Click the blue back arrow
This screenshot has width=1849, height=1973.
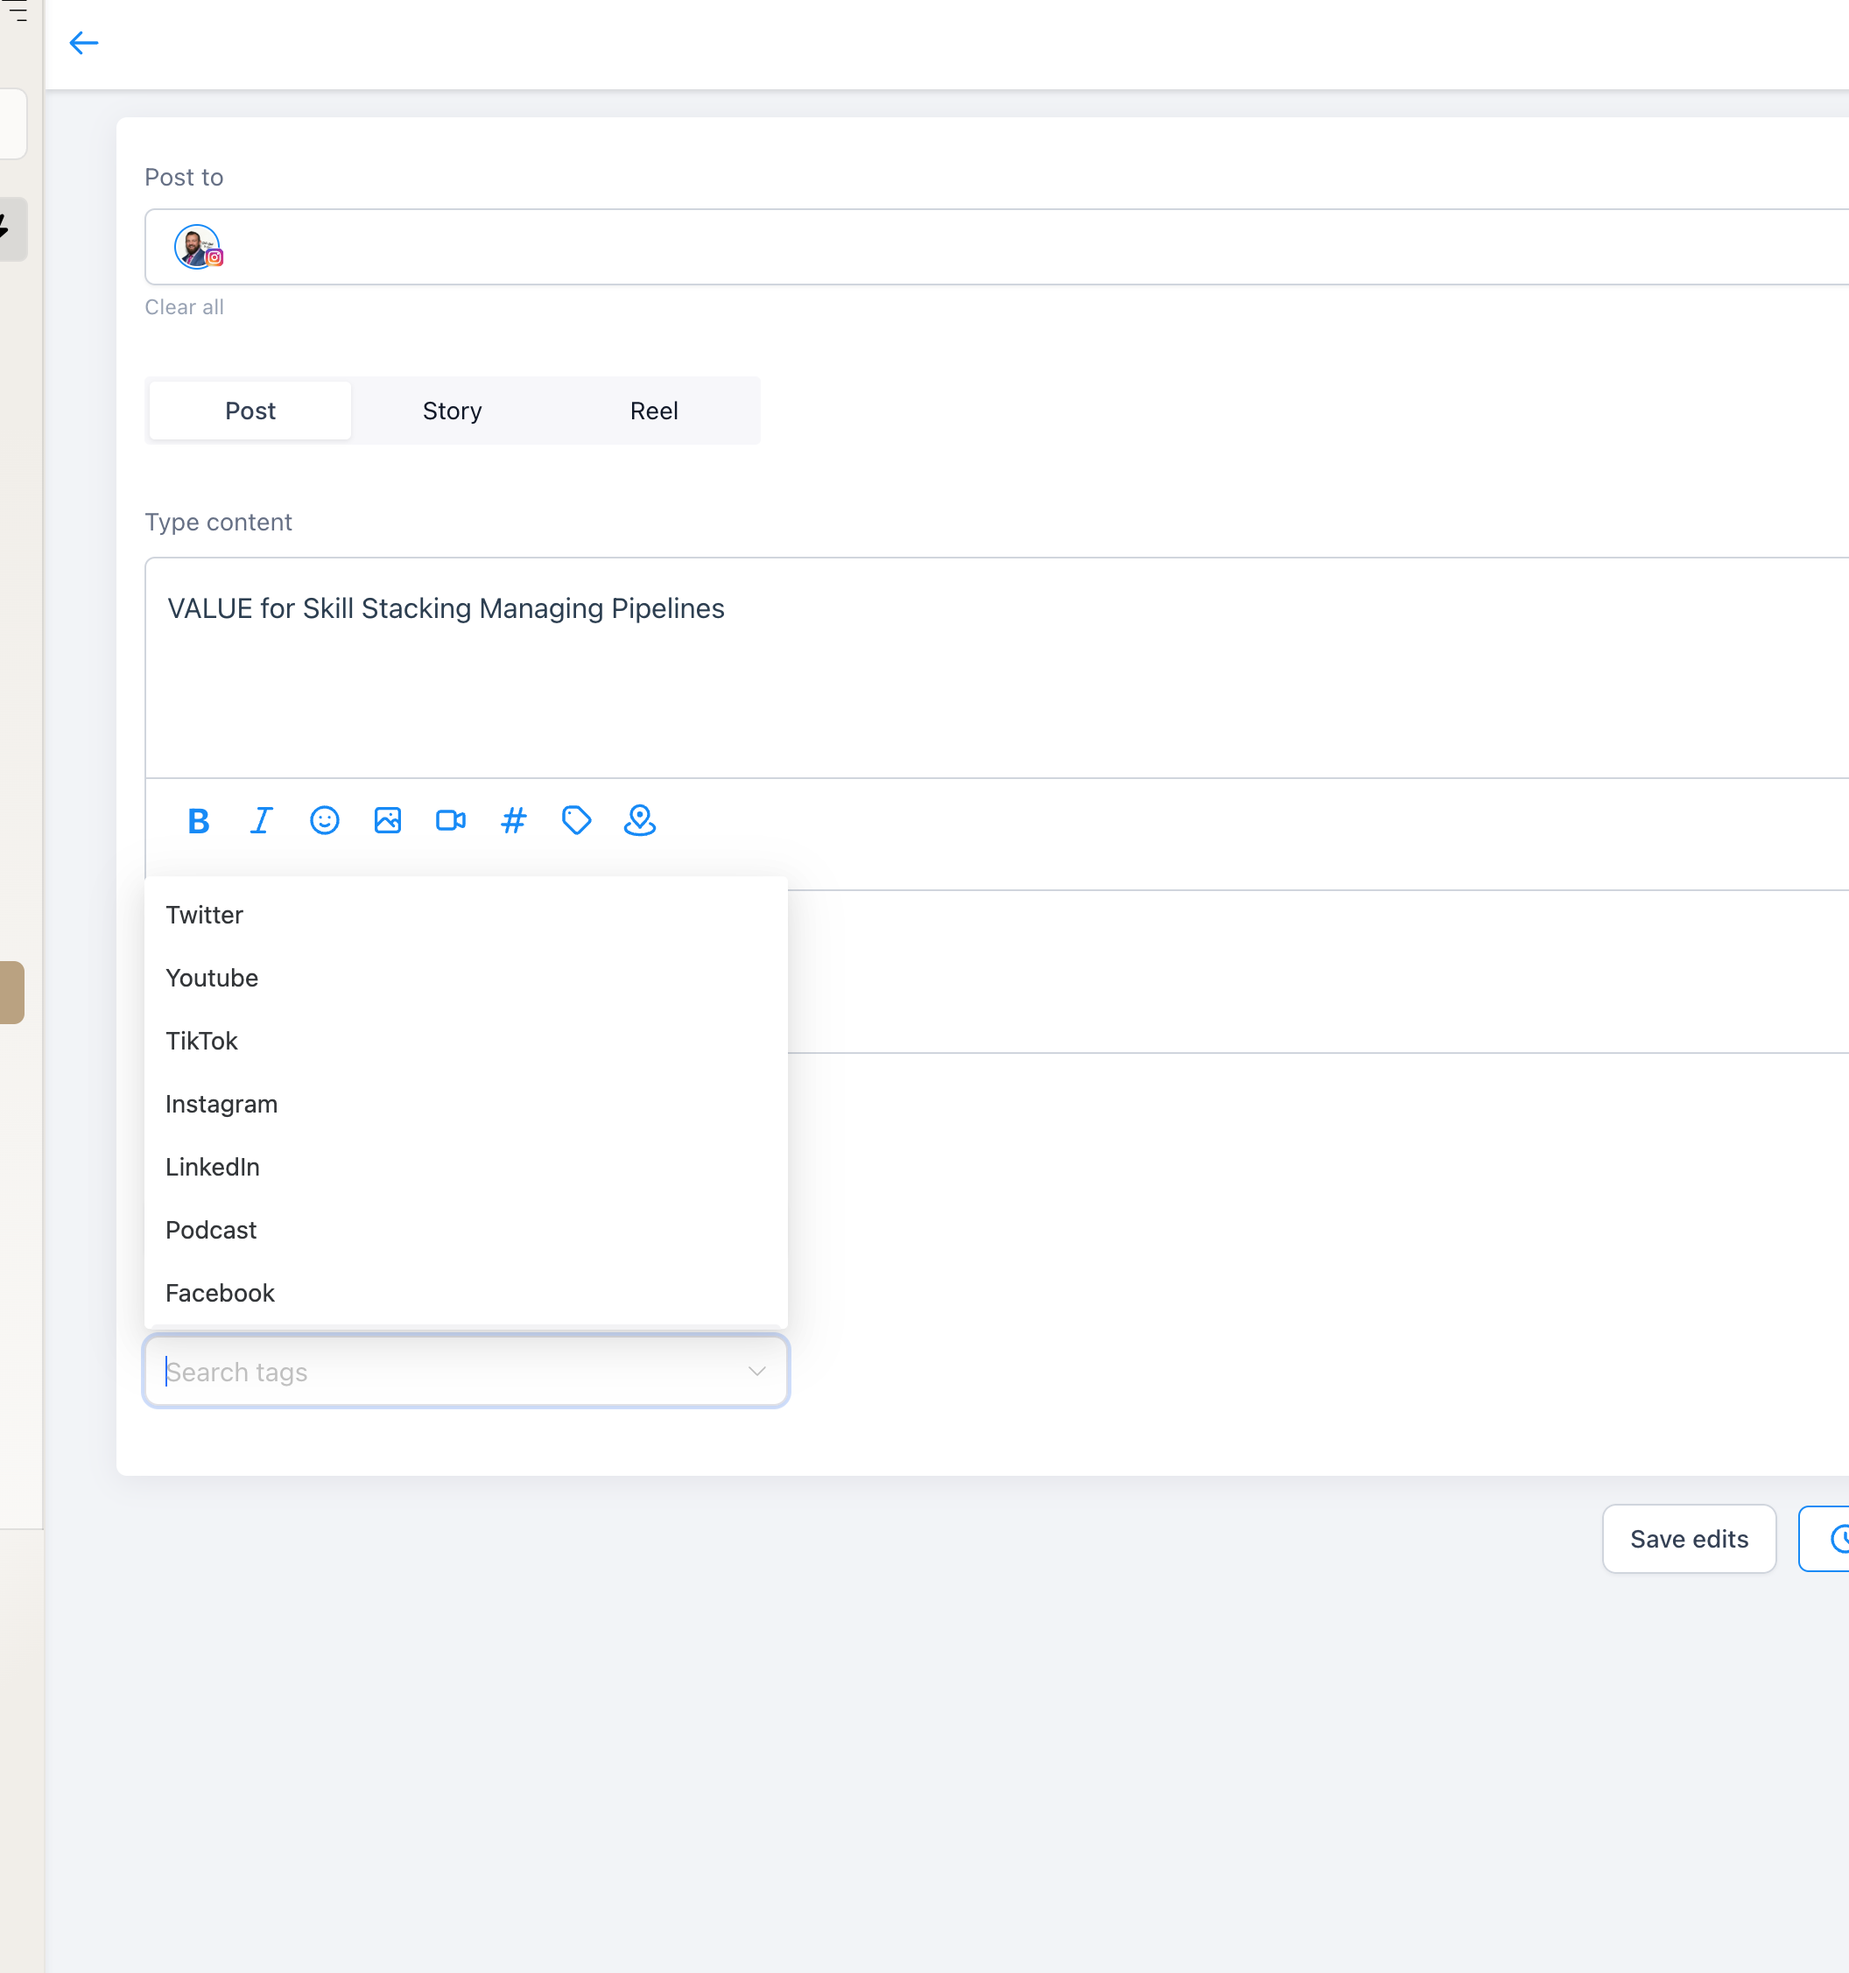pos(83,43)
